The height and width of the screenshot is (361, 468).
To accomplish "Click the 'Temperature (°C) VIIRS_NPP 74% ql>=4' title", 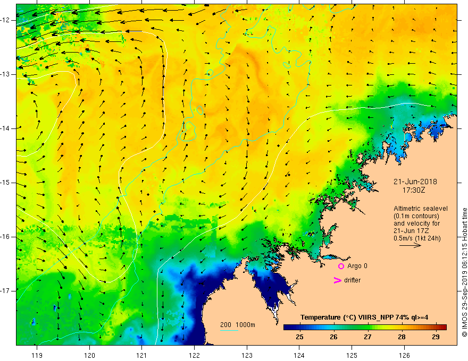I will click(364, 317).
